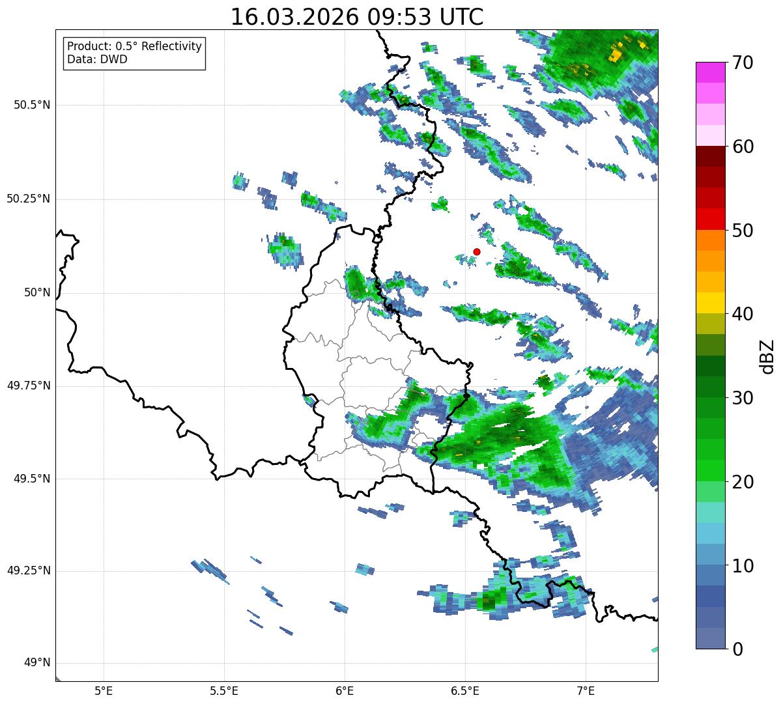This screenshot has width=783, height=704.
Task: Click the magenta top colorbar segment
Action: [710, 72]
